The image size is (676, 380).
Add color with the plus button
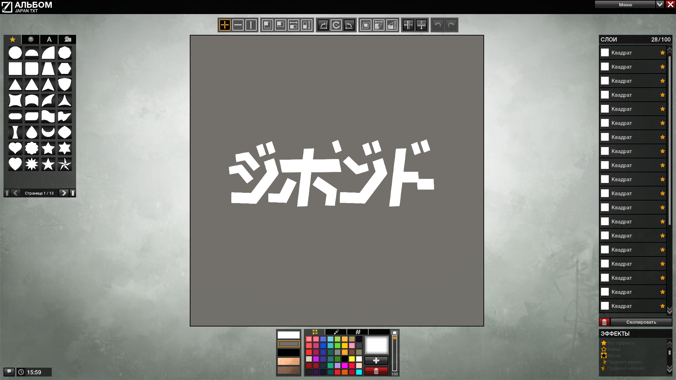pos(376,361)
